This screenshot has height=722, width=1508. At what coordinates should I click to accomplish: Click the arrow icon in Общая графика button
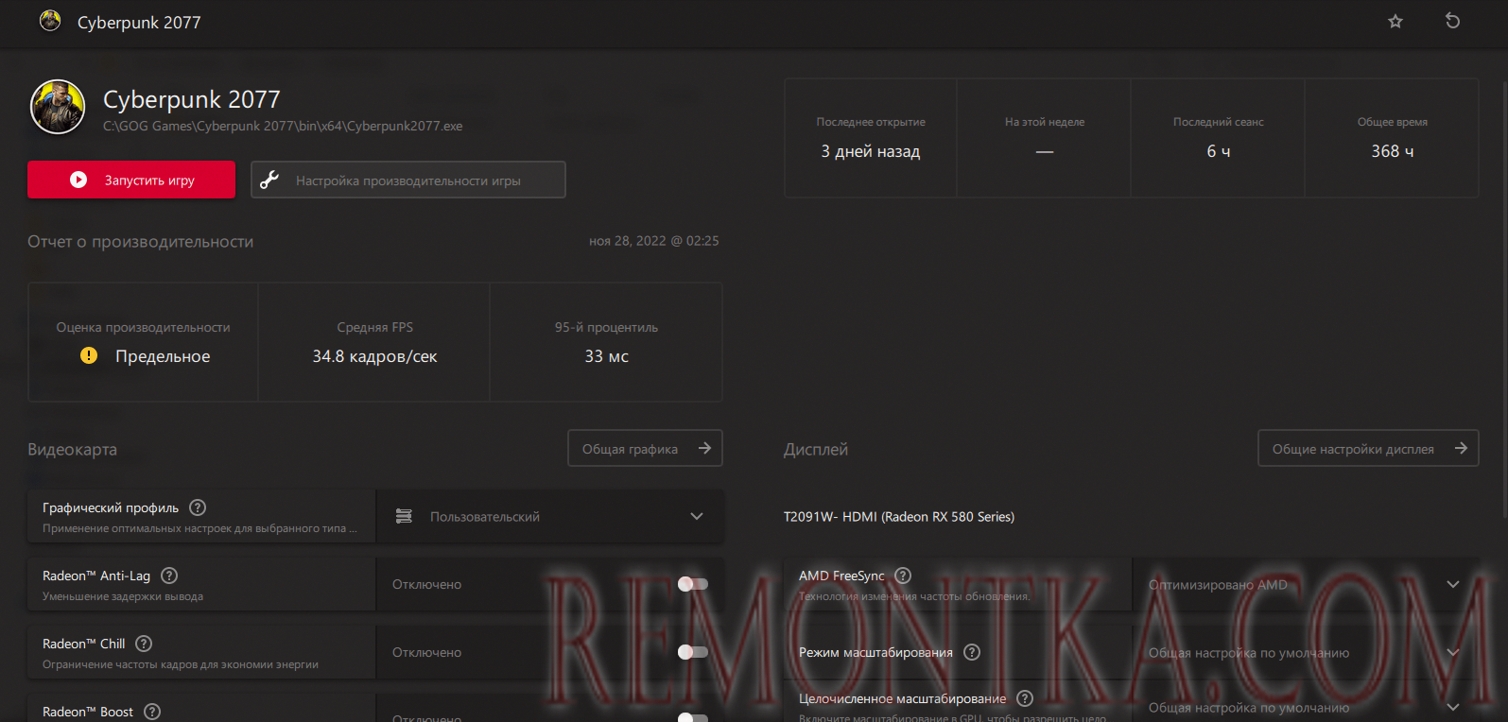click(704, 448)
